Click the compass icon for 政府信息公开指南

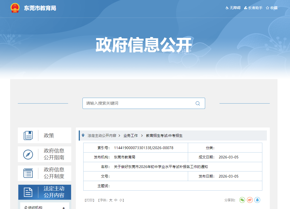click(x=28, y=154)
